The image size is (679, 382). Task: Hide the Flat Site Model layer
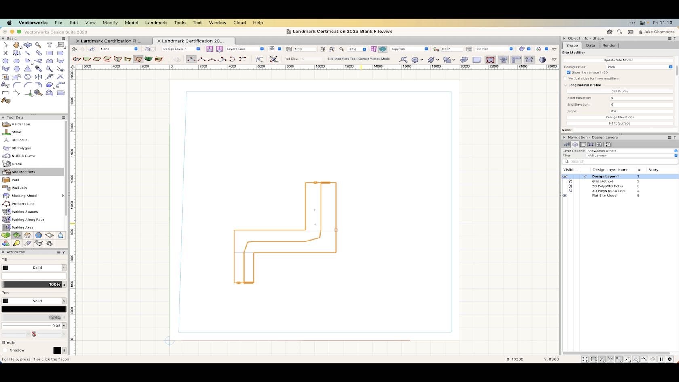[565, 196]
